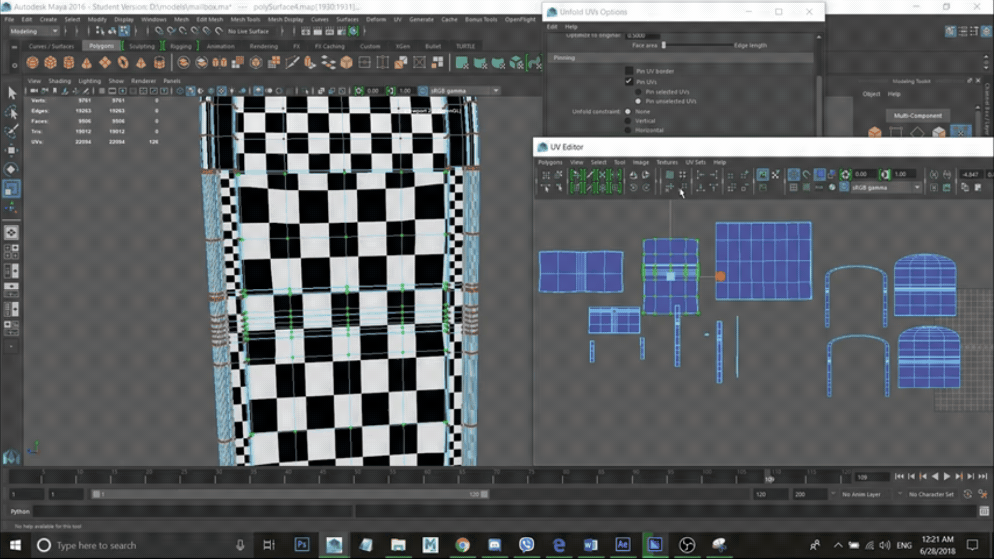
Task: Select the Modeling Toolkit multi-component selection icon
Action: click(960, 131)
